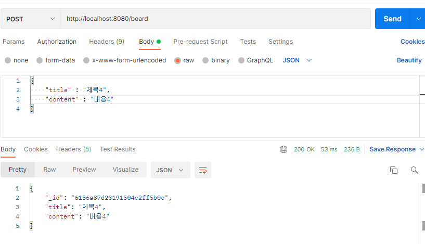Open network information globe icon
This screenshot has width=425, height=244.
pyautogui.click(x=284, y=149)
